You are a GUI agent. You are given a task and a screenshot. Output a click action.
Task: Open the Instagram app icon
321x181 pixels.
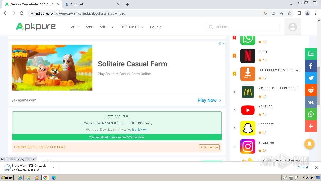tap(248, 146)
